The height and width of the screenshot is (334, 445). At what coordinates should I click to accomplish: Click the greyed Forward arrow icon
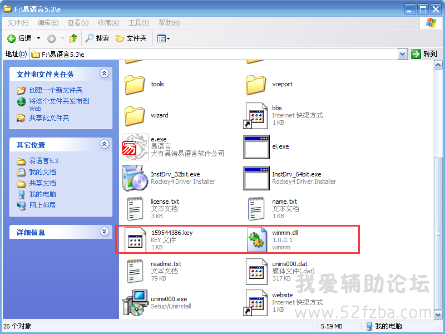pos(51,38)
